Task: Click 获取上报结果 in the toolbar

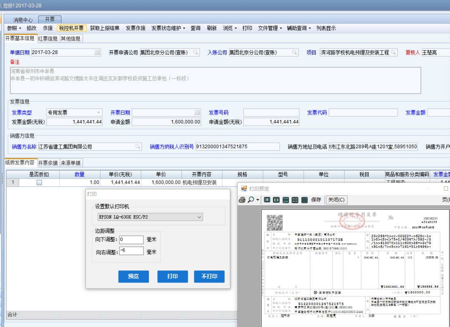Action: click(x=105, y=28)
